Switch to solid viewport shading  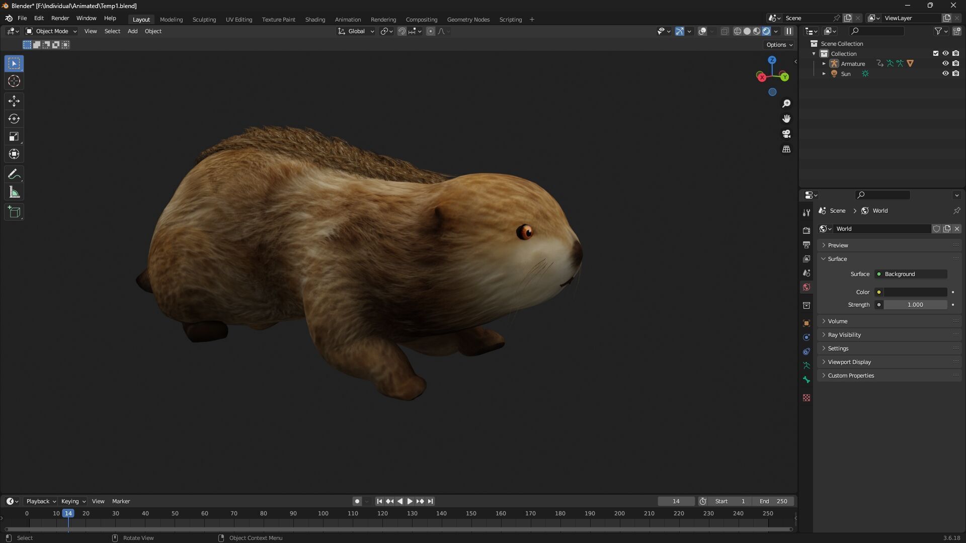pos(747,31)
